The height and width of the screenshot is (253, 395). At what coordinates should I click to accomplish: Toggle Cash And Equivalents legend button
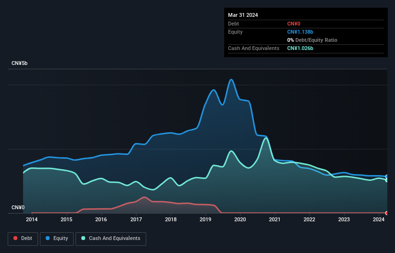(x=111, y=239)
